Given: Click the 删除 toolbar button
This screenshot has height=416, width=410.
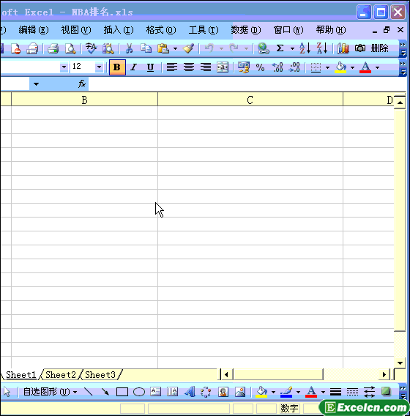Looking at the screenshot, I should click(x=379, y=48).
